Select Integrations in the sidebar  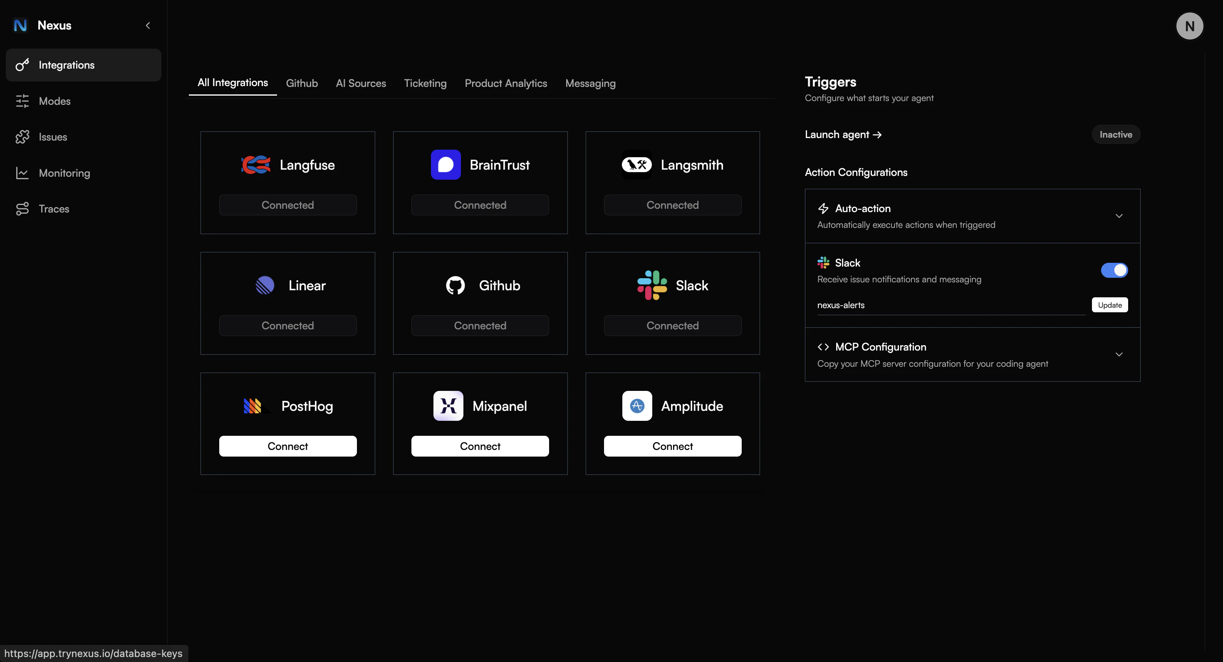coord(84,65)
